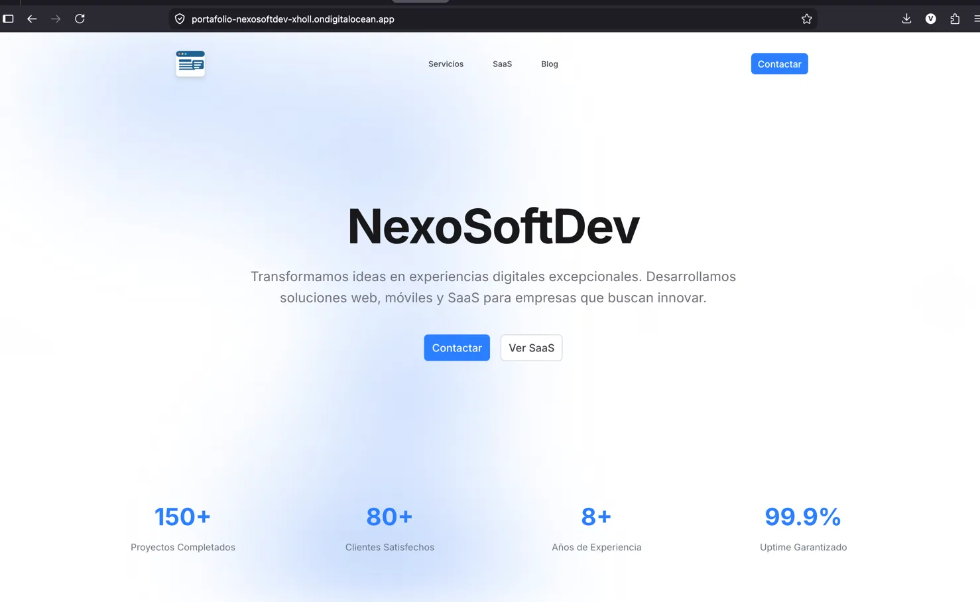
Task: Reload the page with the refresh icon
Action: (x=80, y=19)
